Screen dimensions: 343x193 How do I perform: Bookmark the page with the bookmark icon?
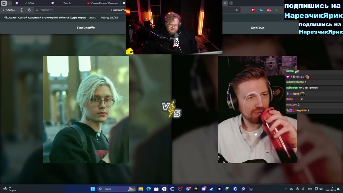click(236, 10)
